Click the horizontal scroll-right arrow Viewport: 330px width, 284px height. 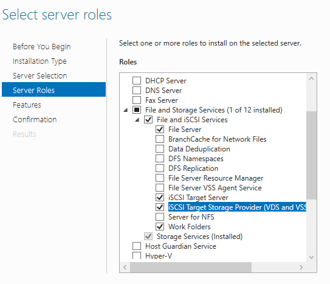click(x=301, y=267)
